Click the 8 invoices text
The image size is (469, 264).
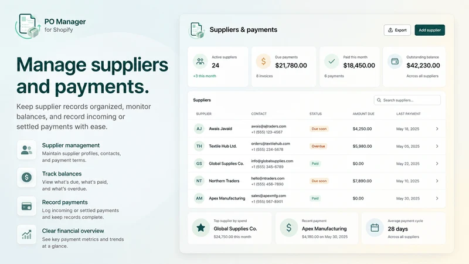point(264,76)
